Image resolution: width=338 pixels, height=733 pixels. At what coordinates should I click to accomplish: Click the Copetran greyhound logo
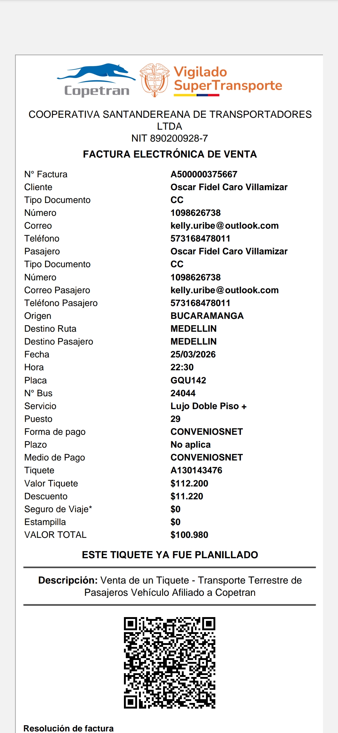(x=96, y=80)
